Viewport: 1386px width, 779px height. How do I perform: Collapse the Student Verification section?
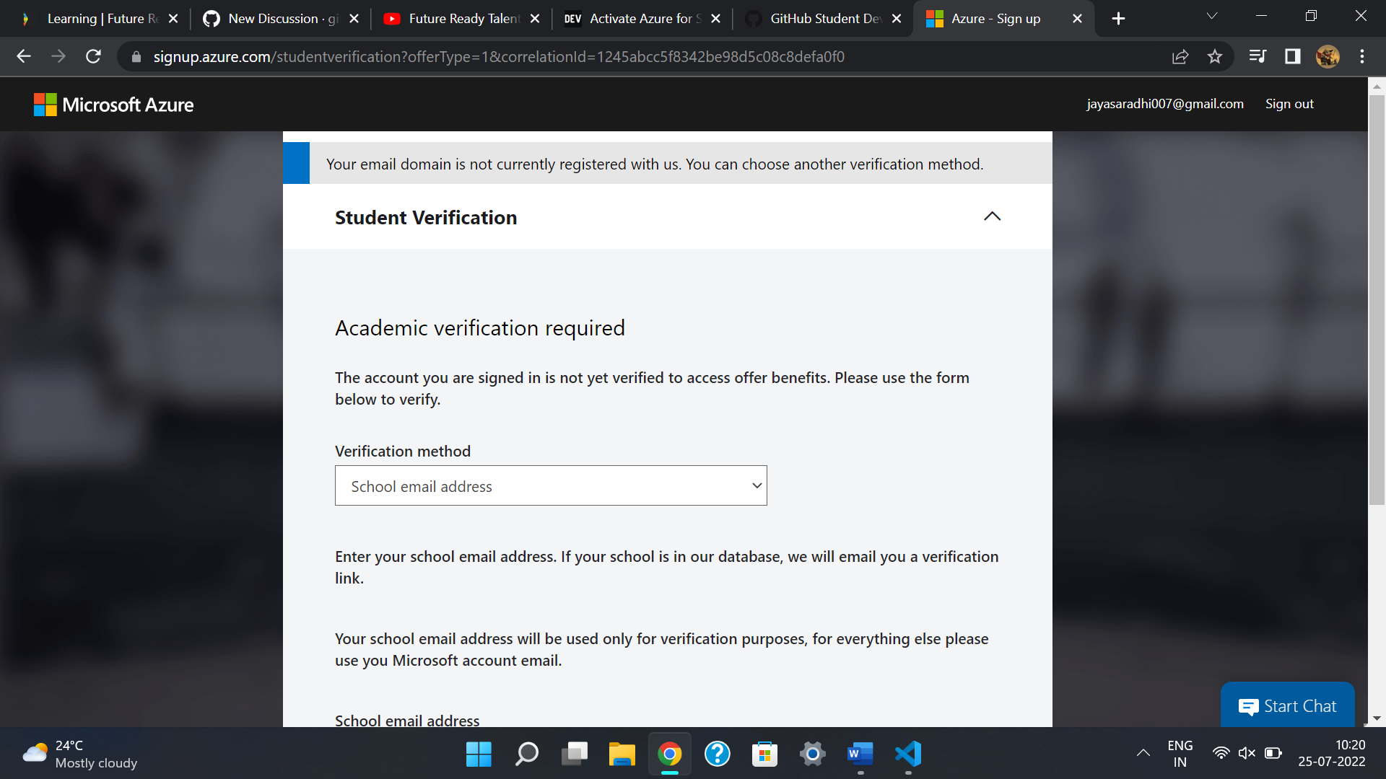[992, 216]
